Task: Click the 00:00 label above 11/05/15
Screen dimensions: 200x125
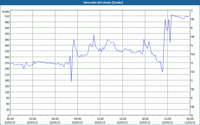Action: click(190, 119)
